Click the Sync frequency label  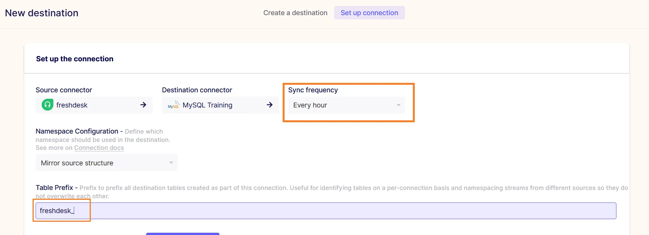[x=313, y=90]
